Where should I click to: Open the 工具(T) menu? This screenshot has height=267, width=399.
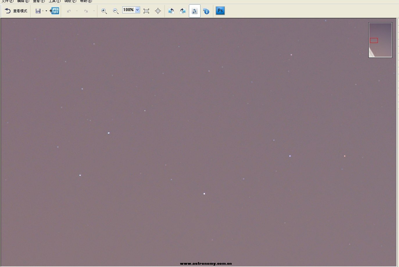tap(54, 1)
